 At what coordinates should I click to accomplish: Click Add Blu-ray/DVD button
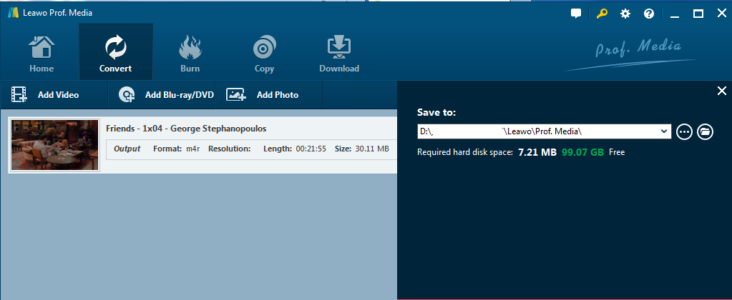pyautogui.click(x=162, y=95)
